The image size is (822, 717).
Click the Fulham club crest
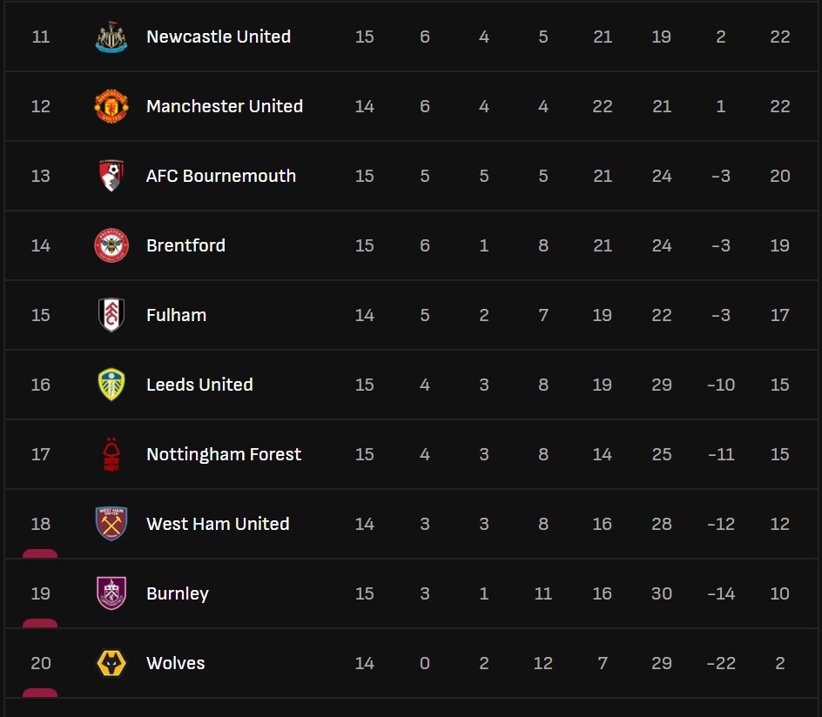coord(111,315)
